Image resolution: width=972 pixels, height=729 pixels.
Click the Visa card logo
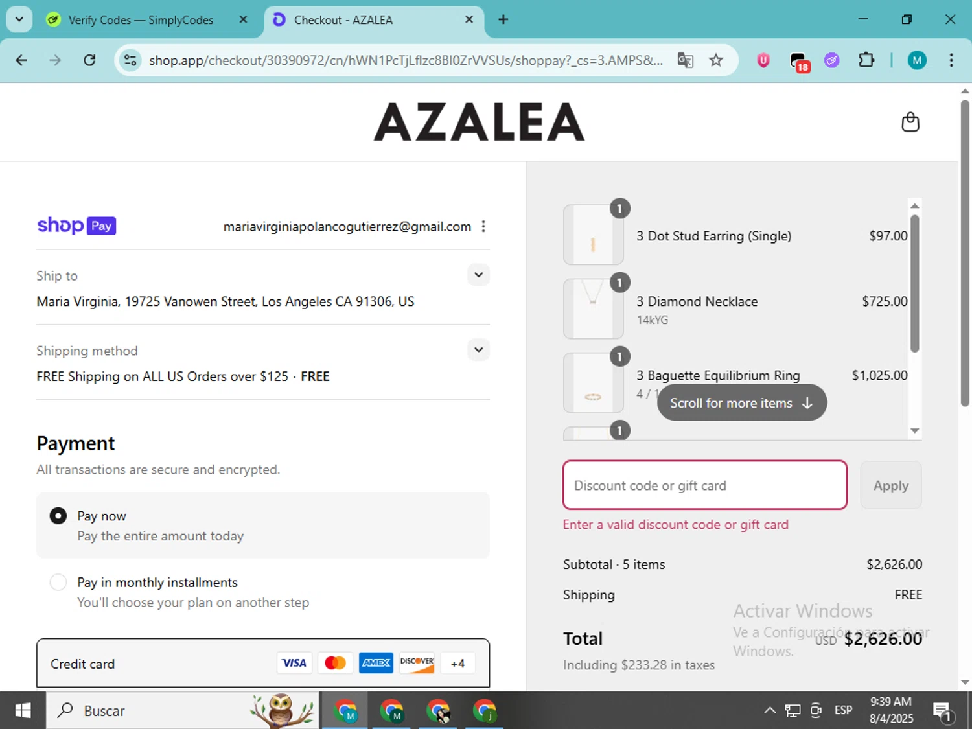pyautogui.click(x=294, y=663)
